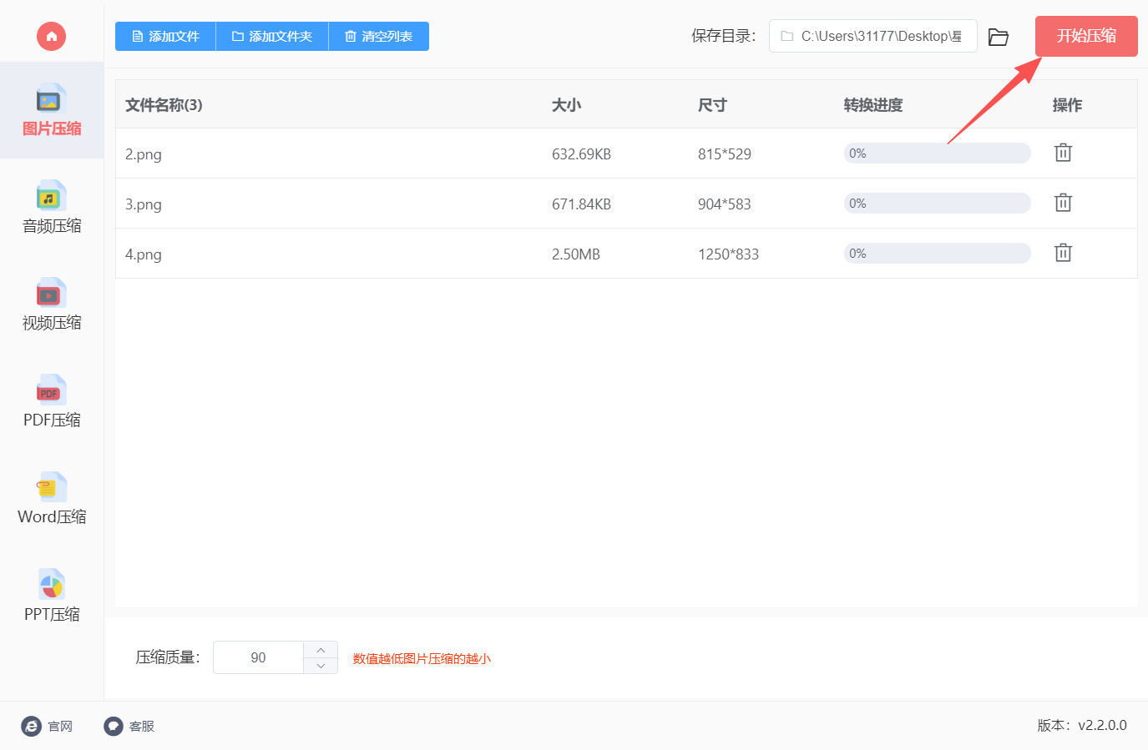The image size is (1148, 750).
Task: Click the 文件名称(3) column header
Action: [x=164, y=105]
